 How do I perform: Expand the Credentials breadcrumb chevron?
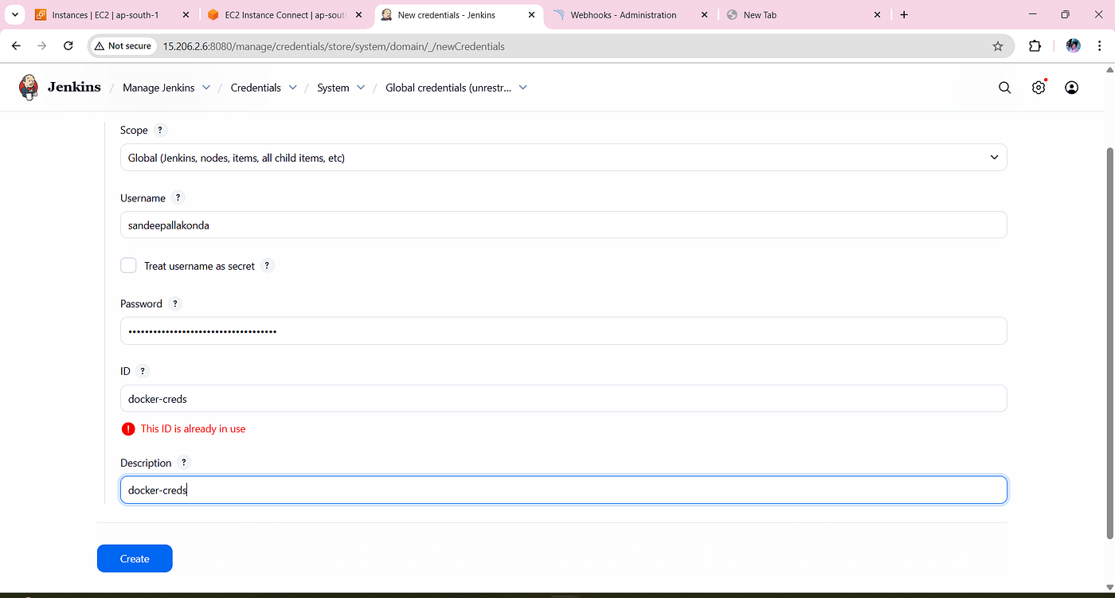(293, 88)
